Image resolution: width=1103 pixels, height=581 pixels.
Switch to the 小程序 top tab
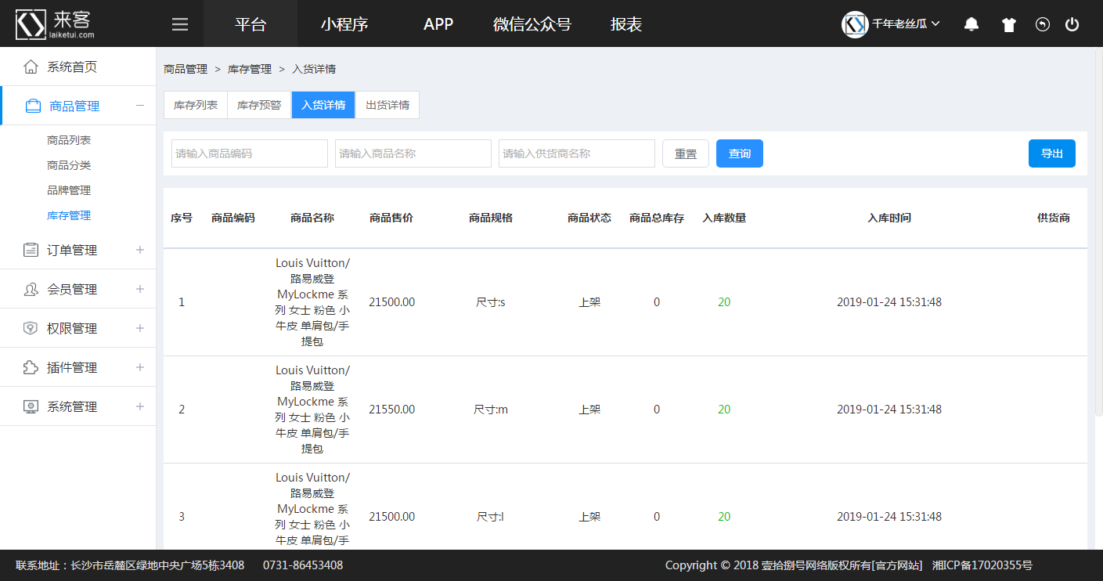(344, 23)
